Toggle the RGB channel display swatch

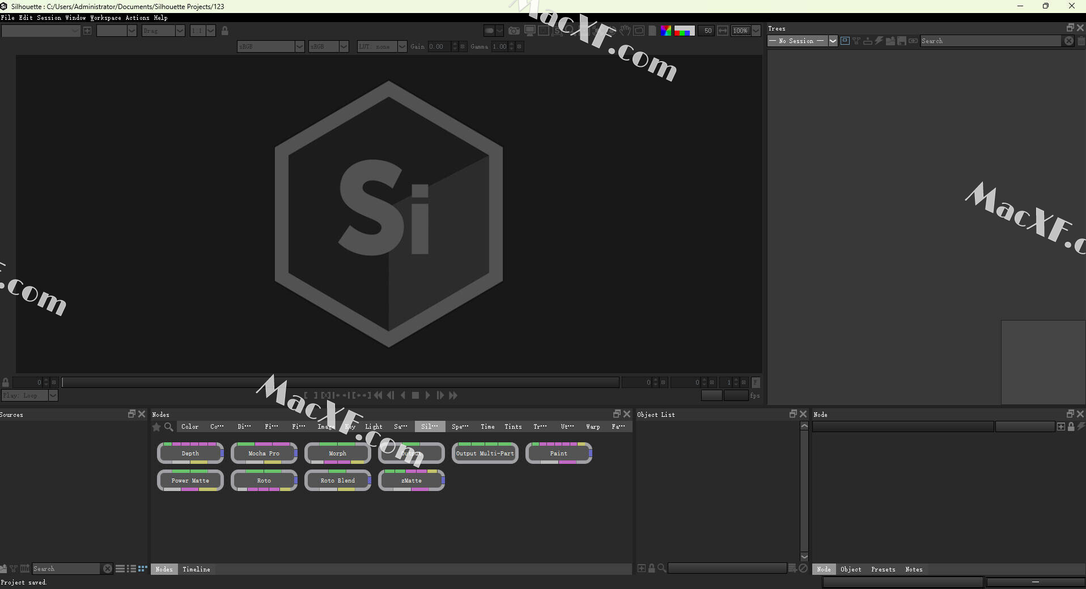click(x=684, y=31)
